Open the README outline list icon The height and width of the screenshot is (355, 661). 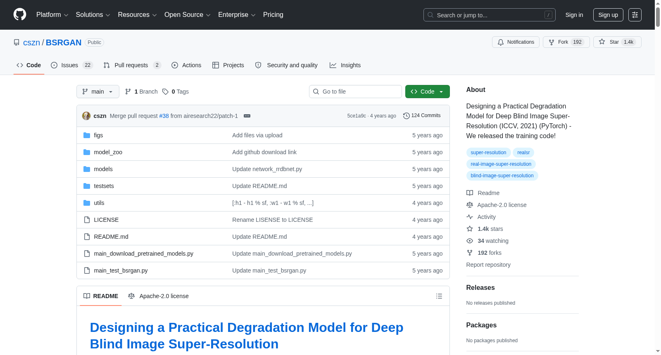(x=439, y=296)
